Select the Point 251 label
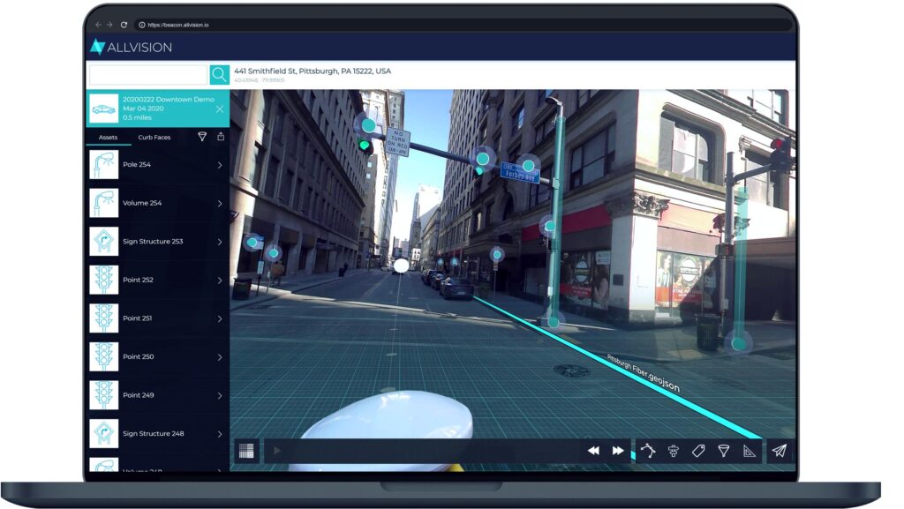 click(137, 318)
